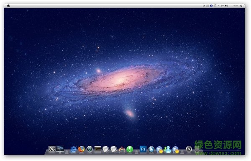
Task: Open the Spotlight search icon in menu bar
Action: point(241,6)
